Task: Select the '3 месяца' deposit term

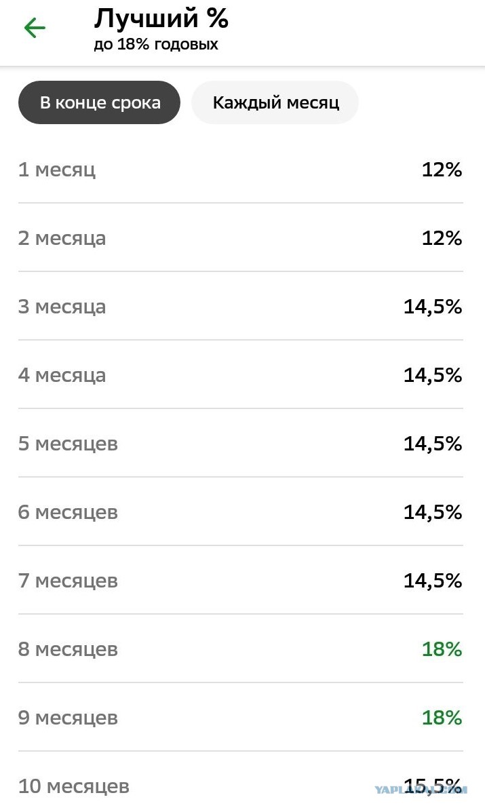Action: pos(241,307)
